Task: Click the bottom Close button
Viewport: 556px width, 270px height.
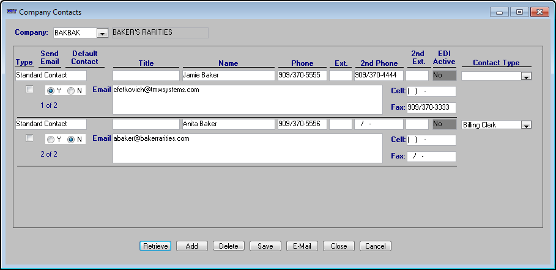Action: (339, 246)
